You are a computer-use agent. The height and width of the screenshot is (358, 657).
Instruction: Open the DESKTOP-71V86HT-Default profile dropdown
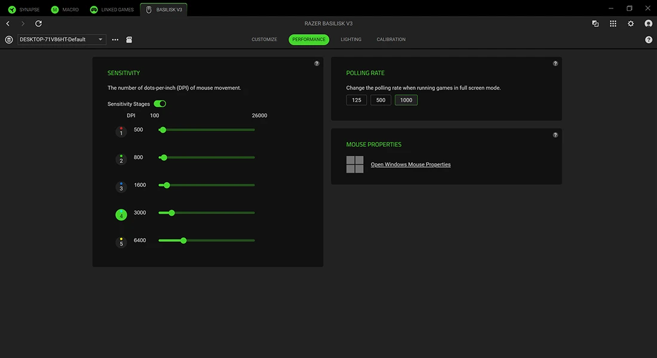coord(62,39)
